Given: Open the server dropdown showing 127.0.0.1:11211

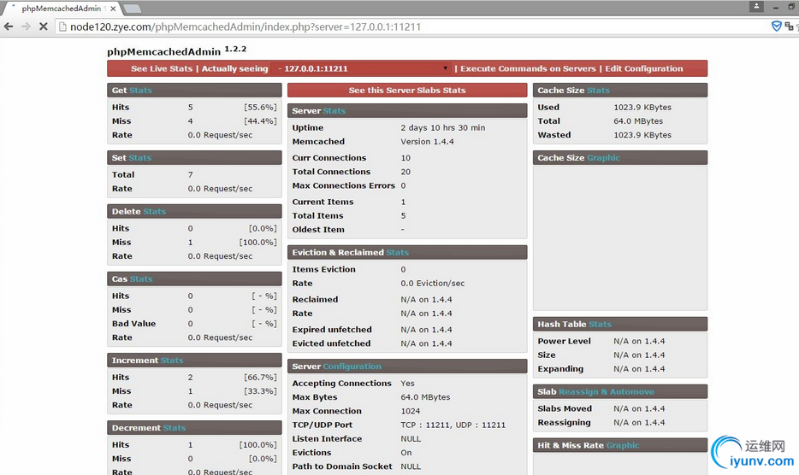Looking at the screenshot, I should click(x=362, y=68).
